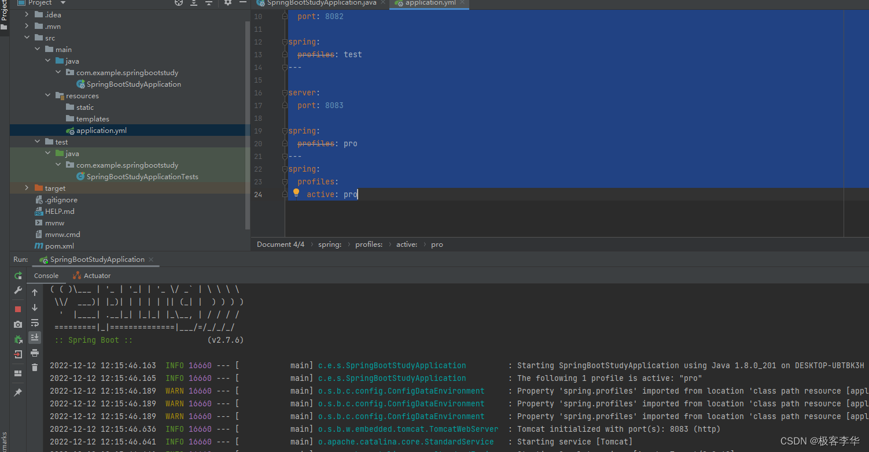
Task: Click the locate opened file crosshair icon
Action: 179,3
